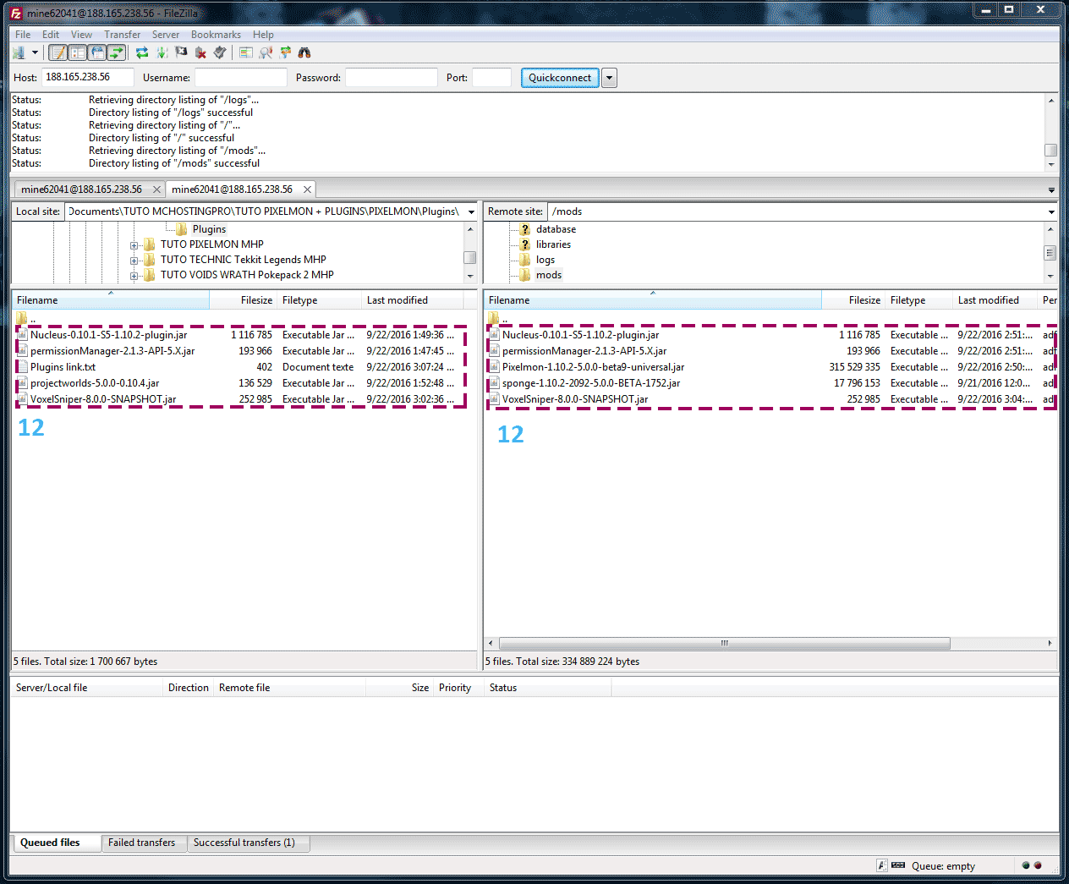Toggle the message log display

(x=58, y=53)
